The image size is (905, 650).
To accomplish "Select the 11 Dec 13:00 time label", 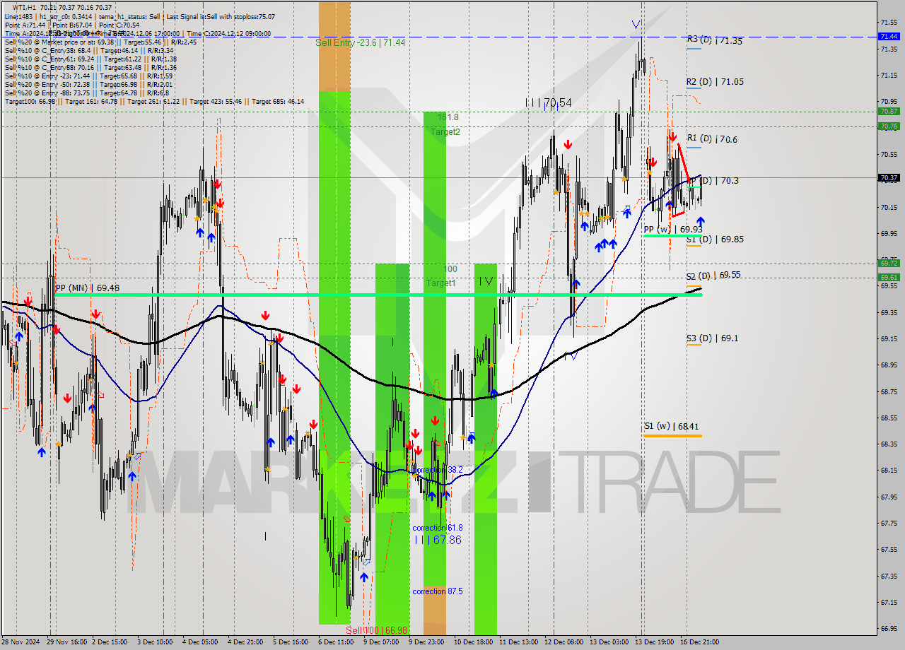I will [517, 642].
